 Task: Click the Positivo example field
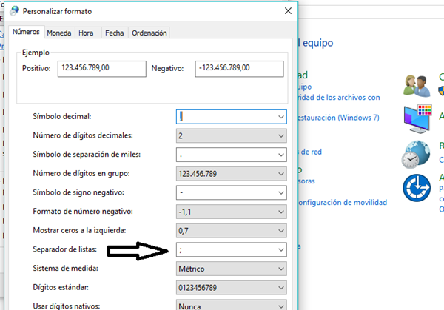click(102, 69)
